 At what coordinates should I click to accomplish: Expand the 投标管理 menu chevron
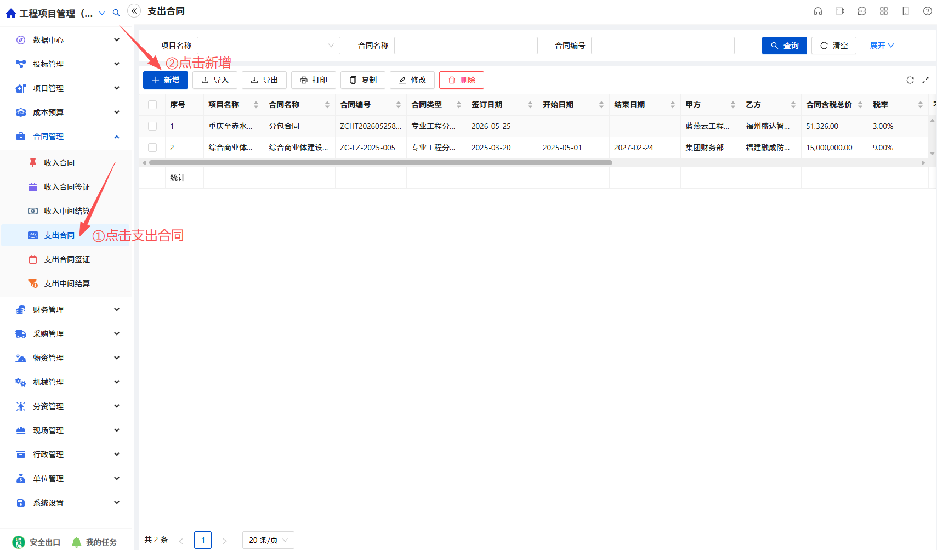click(x=117, y=64)
